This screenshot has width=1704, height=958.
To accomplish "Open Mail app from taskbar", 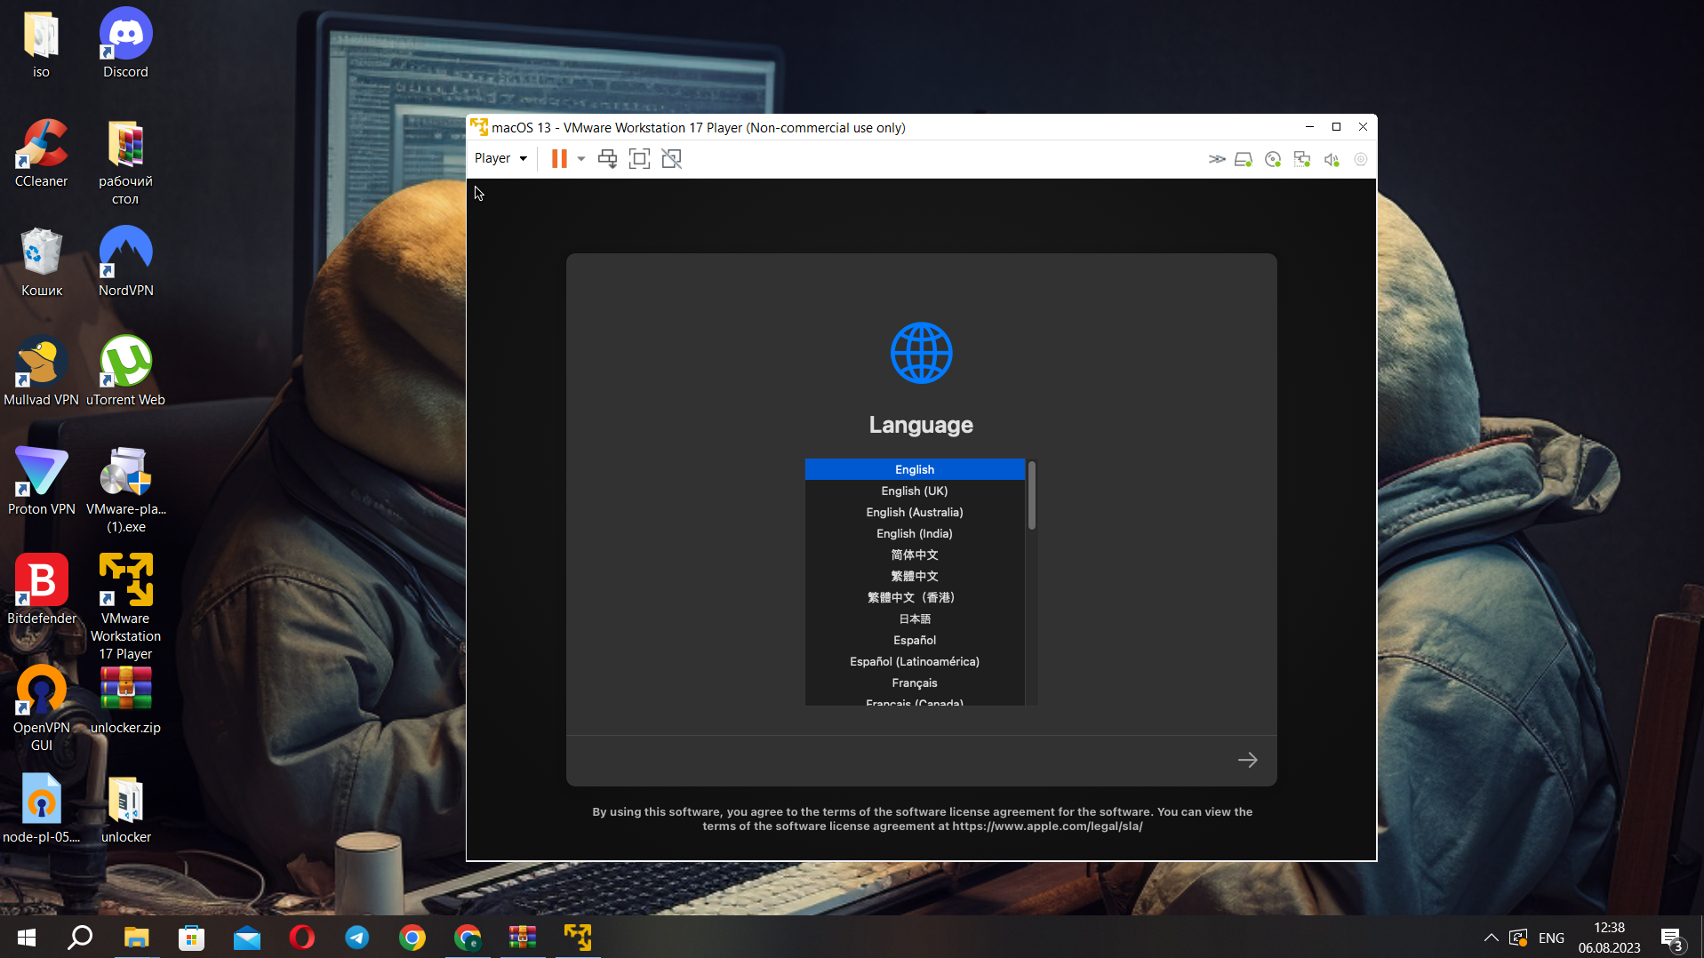I will [x=246, y=938].
